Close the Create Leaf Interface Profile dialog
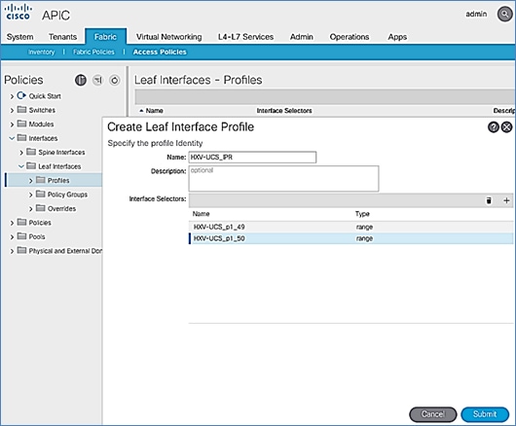 506,126
